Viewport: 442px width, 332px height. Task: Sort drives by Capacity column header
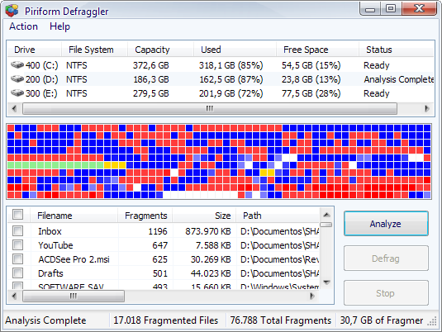tap(160, 50)
